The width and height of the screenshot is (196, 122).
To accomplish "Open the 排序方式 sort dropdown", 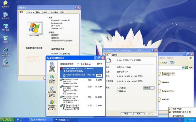I will pos(100,64).
